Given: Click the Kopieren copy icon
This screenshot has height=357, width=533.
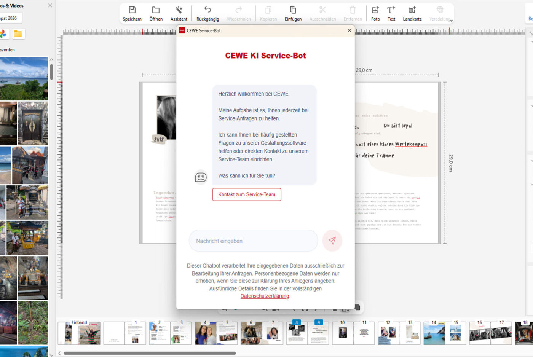Looking at the screenshot, I should [x=268, y=10].
